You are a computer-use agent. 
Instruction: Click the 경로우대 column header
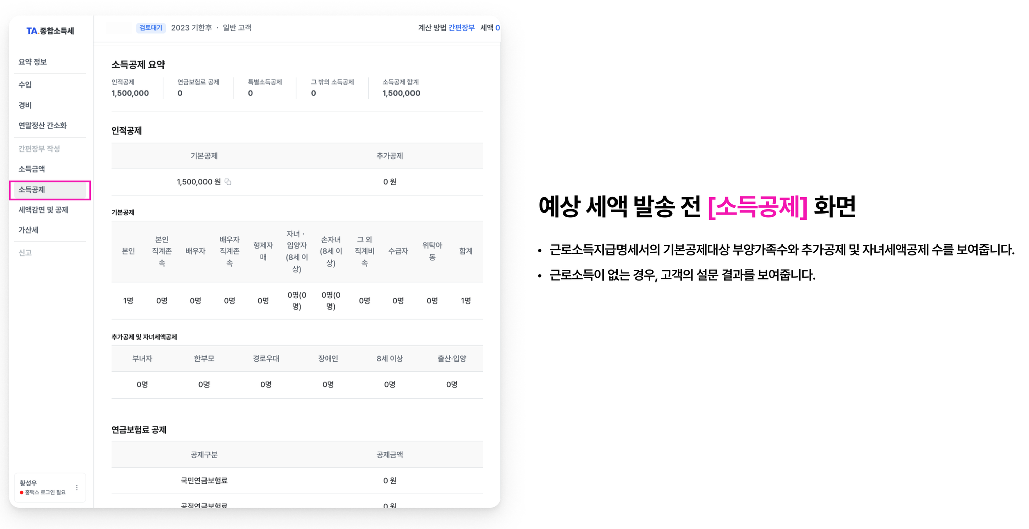pyautogui.click(x=266, y=359)
